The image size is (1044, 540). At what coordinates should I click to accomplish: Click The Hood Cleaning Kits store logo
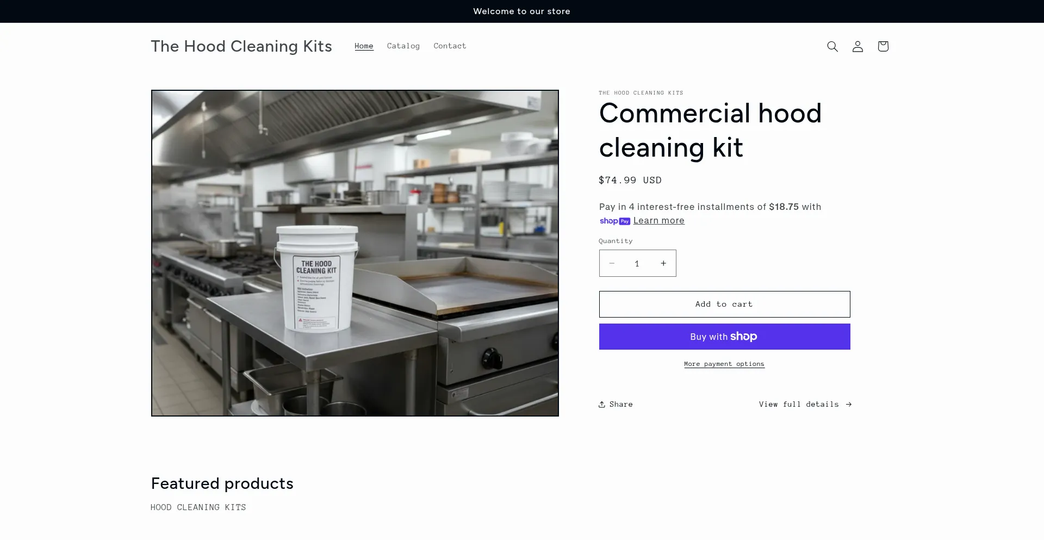[241, 46]
